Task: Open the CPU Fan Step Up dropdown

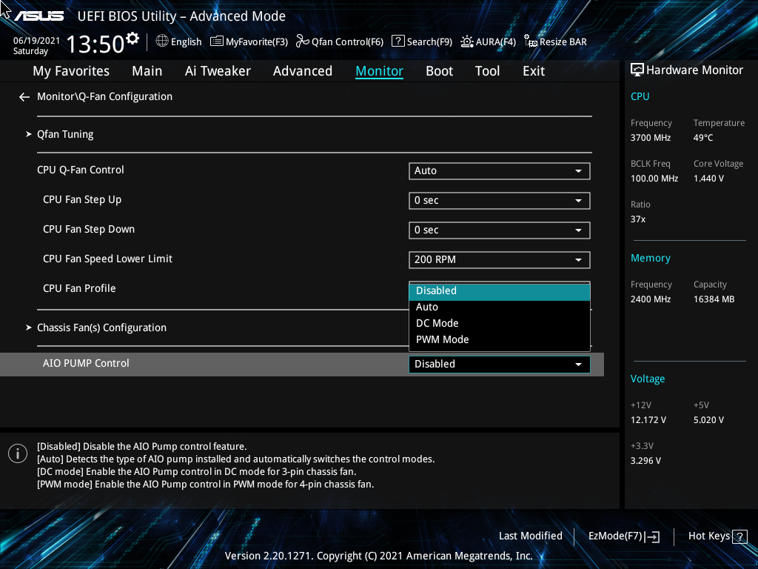Action: pos(499,200)
